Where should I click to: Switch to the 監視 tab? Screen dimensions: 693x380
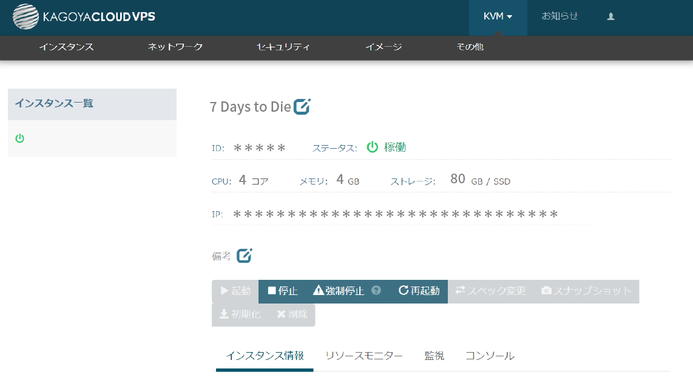coord(434,356)
